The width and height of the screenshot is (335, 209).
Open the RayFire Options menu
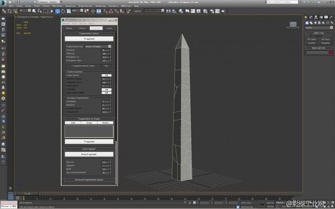click(83, 23)
